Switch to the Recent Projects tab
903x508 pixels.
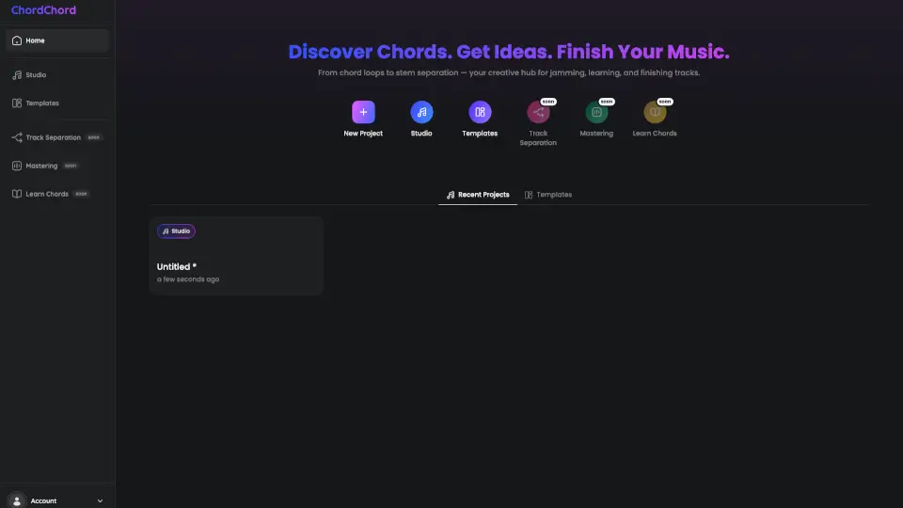[478, 195]
